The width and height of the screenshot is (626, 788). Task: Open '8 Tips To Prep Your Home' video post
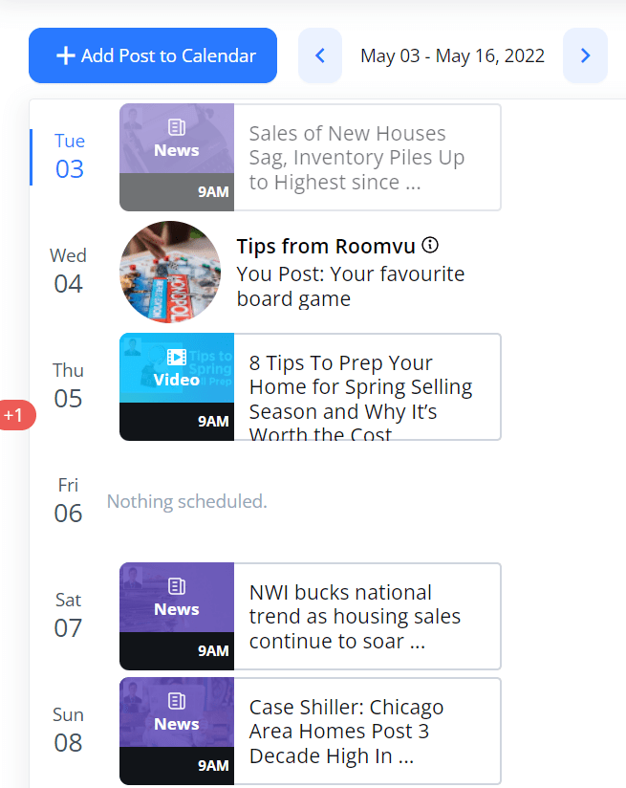[x=367, y=387]
